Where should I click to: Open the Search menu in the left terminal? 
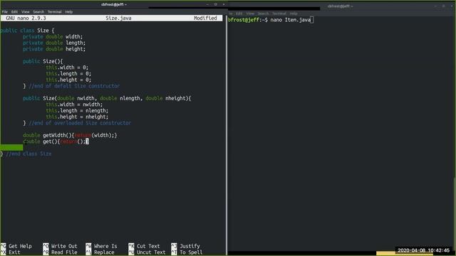click(x=38, y=12)
